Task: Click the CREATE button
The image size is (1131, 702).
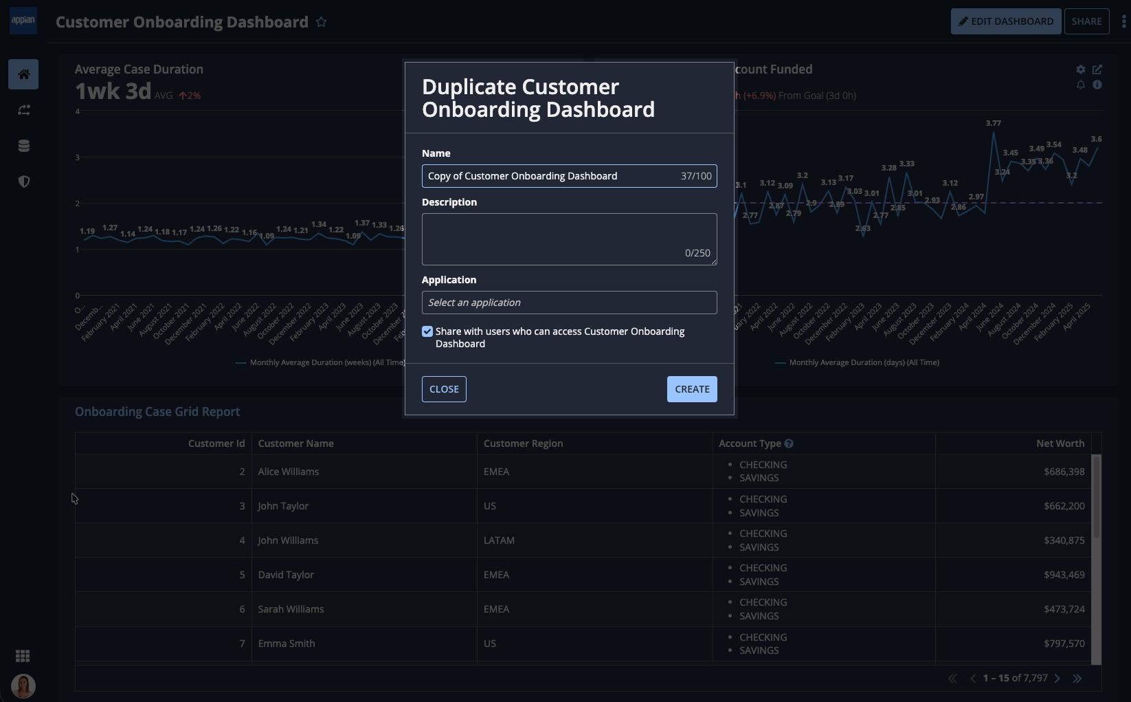Action: (692, 389)
